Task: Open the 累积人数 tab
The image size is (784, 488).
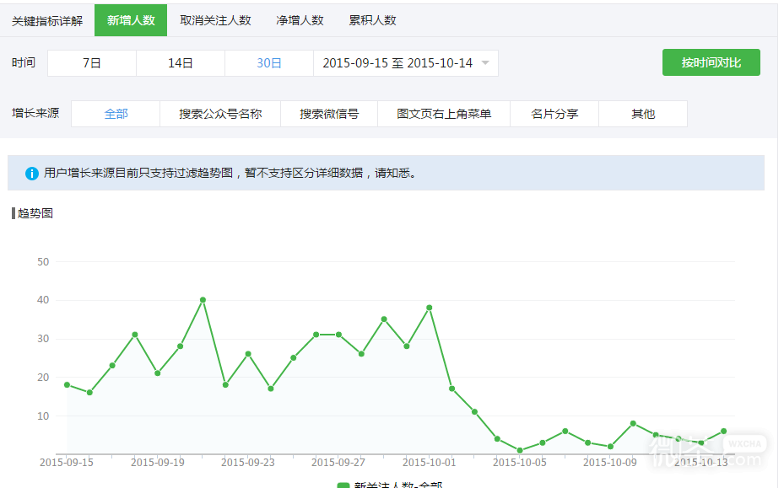Action: (371, 20)
